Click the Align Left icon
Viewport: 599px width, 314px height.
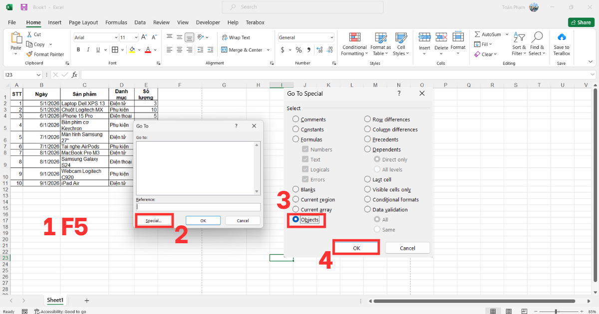[x=169, y=50]
